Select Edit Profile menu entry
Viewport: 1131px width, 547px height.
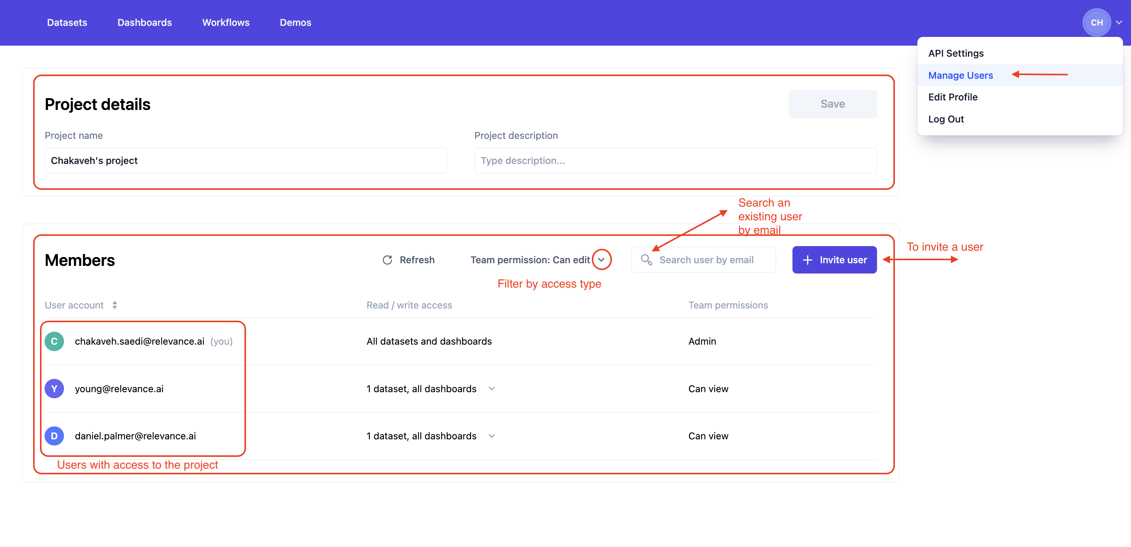point(953,97)
